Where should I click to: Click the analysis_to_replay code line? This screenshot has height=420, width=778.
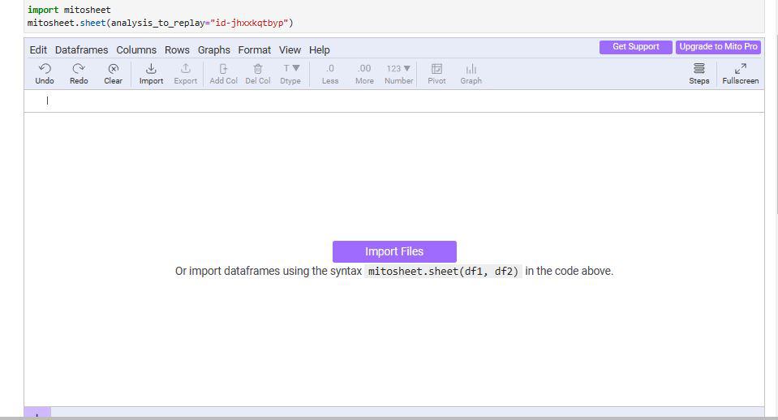(161, 23)
